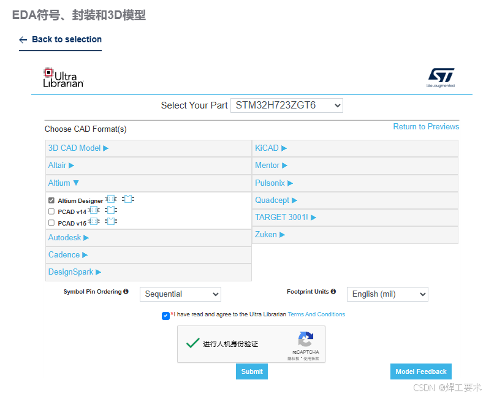This screenshot has width=486, height=396.
Task: Click the symbol icon next to PCAD v14
Action: point(94,210)
